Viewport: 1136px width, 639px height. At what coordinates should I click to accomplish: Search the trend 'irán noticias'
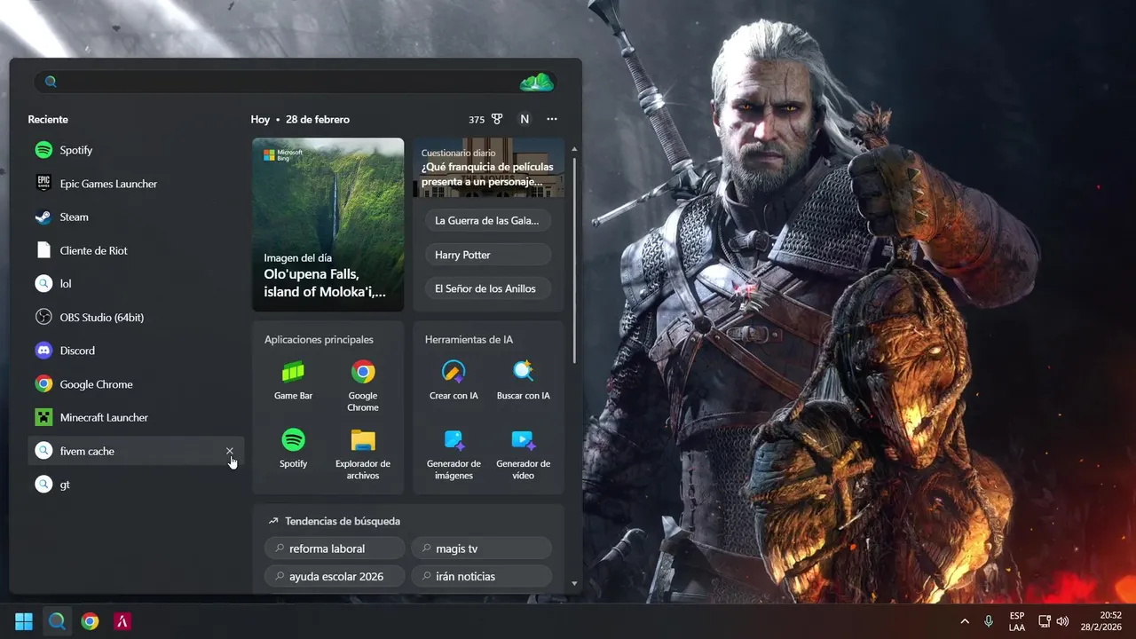481,576
